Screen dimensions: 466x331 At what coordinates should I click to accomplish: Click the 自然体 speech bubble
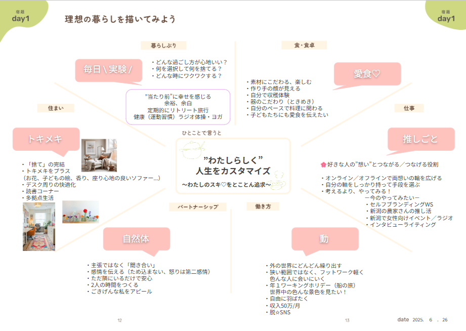point(136,238)
